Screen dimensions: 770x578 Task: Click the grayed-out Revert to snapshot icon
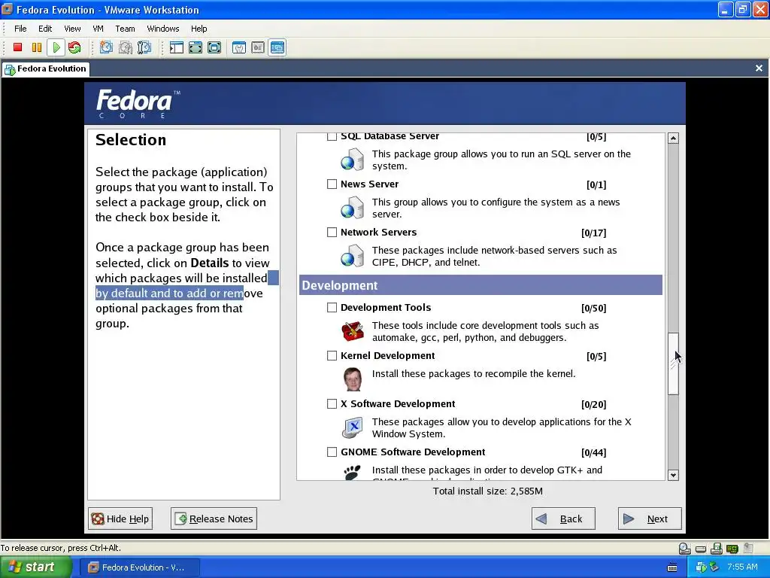(126, 47)
